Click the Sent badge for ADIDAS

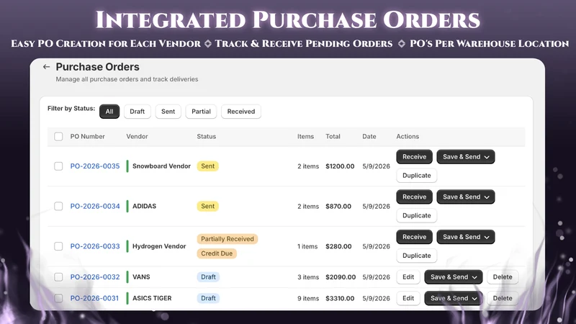[207, 207]
